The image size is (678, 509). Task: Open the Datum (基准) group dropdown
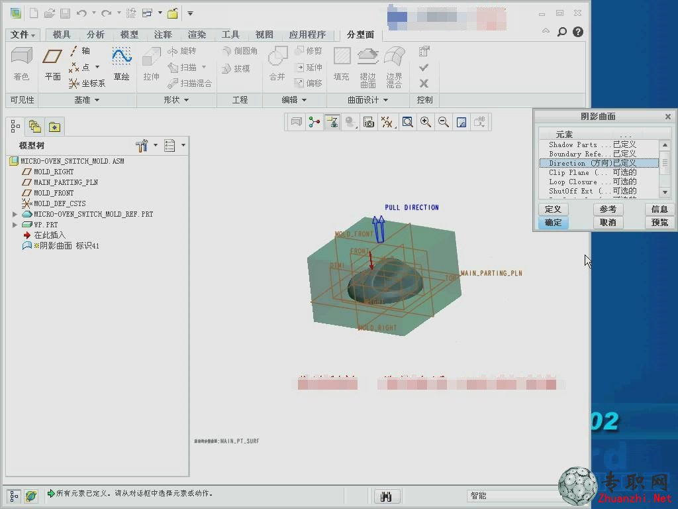87,100
